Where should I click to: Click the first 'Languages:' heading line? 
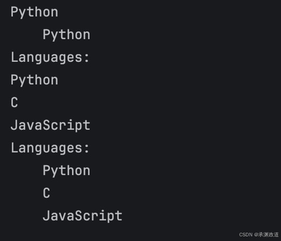(50, 57)
